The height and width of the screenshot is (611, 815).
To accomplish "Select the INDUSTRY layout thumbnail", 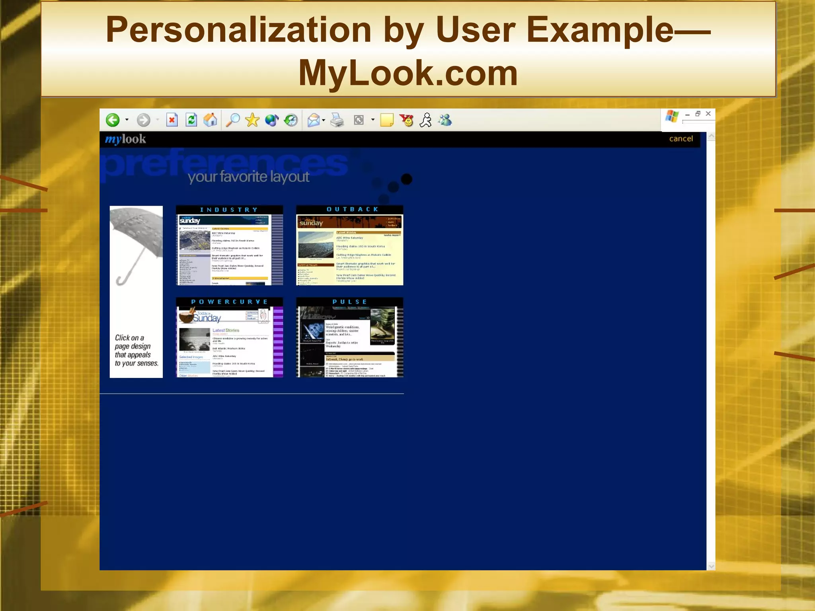I will point(230,245).
